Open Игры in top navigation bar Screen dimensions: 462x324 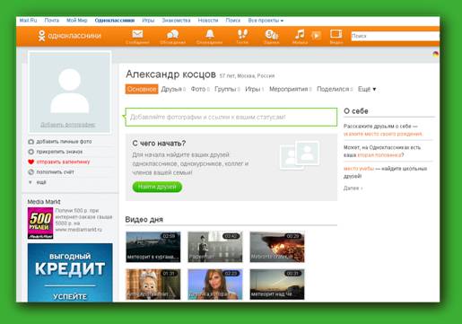[148, 21]
